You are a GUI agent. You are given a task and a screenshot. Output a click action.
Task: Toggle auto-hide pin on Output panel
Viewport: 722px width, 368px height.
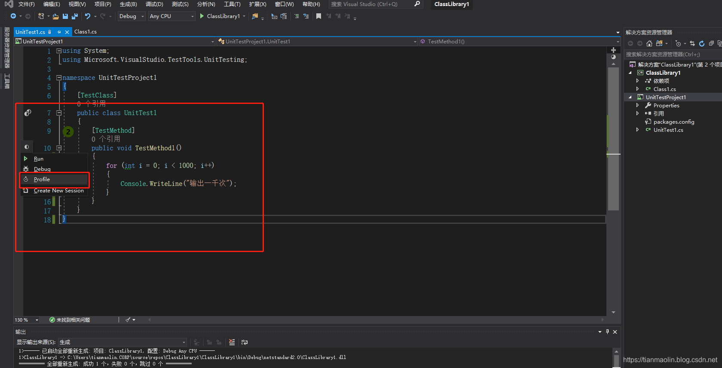coord(607,332)
